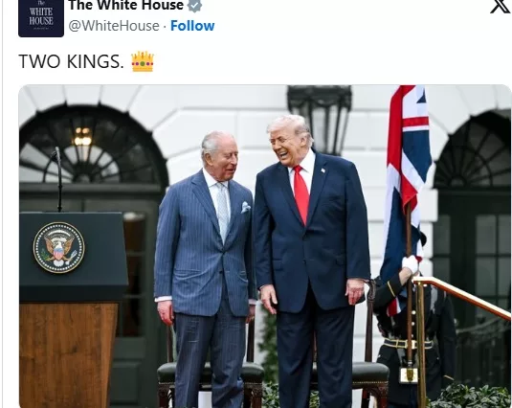The height and width of the screenshot is (408, 512).
Task: Open The White House display name
Action: point(125,5)
